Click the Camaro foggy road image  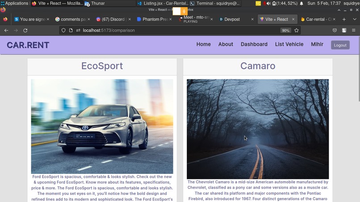point(258,129)
